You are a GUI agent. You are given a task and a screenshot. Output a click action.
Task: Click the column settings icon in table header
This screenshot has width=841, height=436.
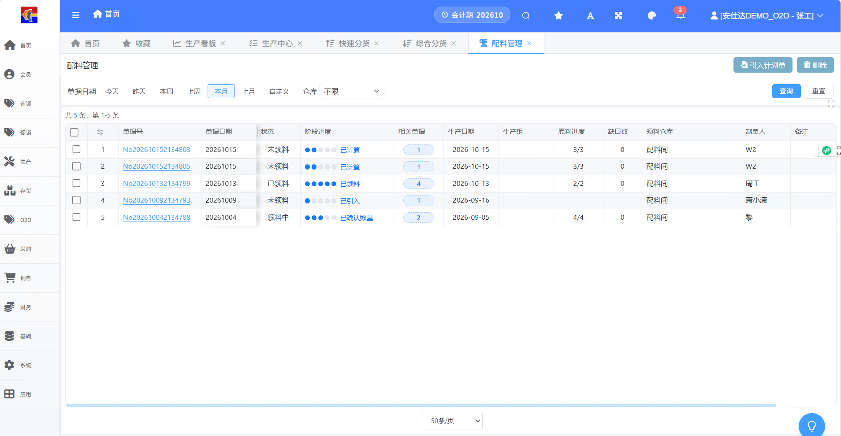click(100, 132)
